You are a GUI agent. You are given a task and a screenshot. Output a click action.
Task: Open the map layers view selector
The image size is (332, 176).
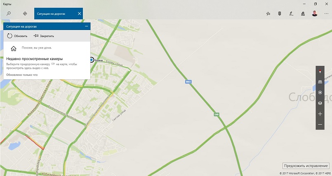(320, 103)
